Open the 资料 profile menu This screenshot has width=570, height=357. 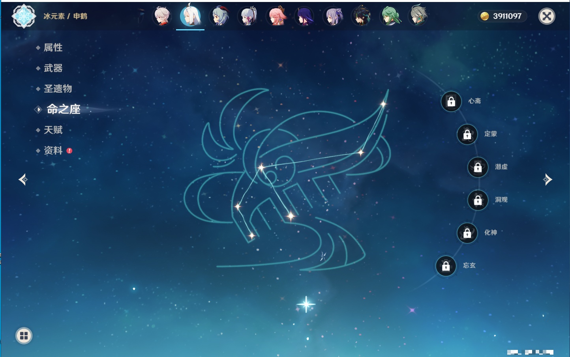53,150
